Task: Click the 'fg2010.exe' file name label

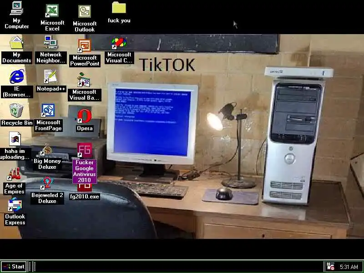Action: tap(85, 197)
